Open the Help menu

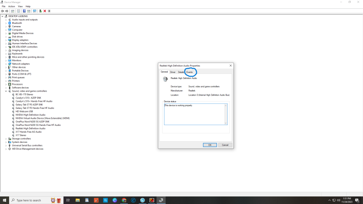[28, 7]
